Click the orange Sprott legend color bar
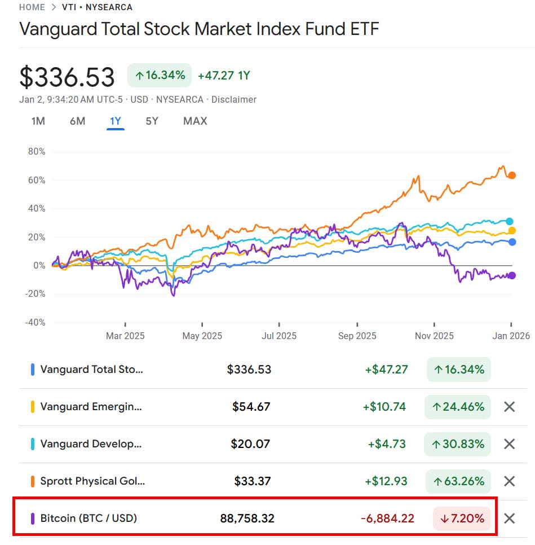 [33, 481]
